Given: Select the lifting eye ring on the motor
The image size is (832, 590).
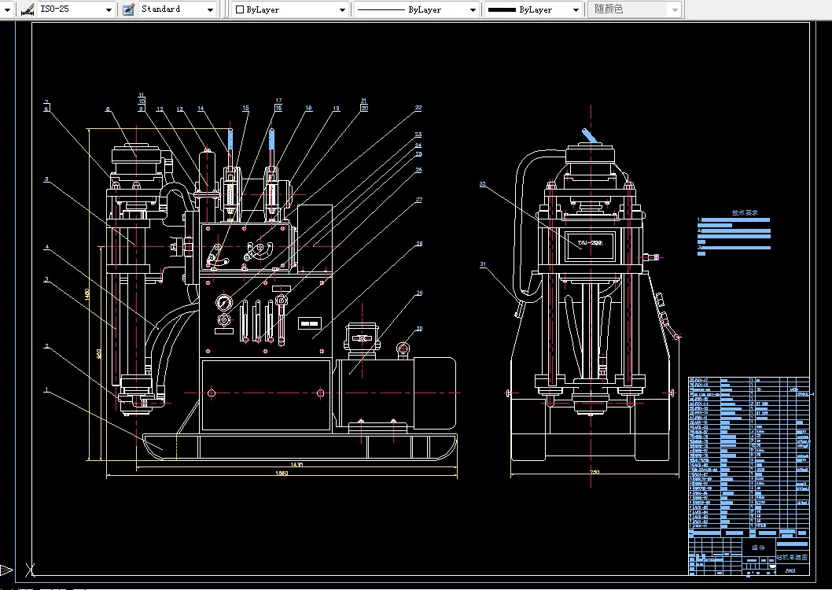Looking at the screenshot, I should coord(404,348).
